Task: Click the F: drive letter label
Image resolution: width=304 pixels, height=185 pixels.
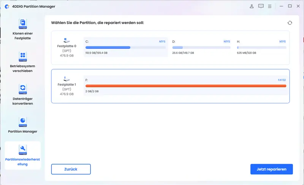Action: tap(87, 80)
